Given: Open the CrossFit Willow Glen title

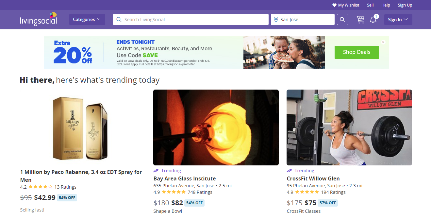Looking at the screenshot, I should (313, 178).
